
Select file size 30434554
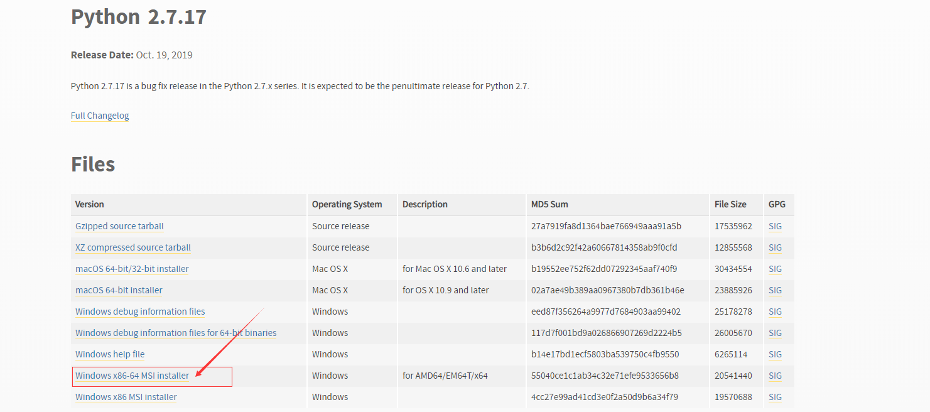(733, 269)
